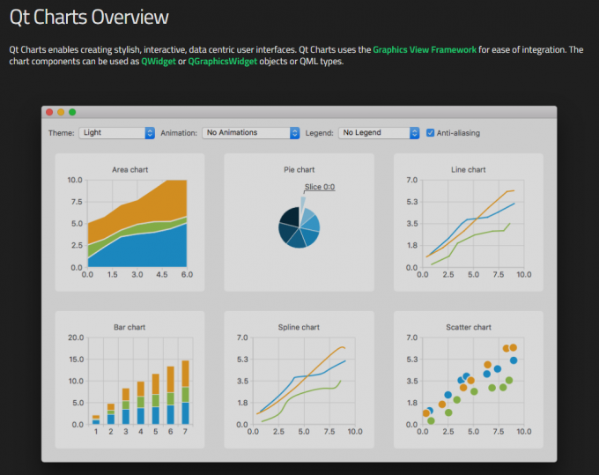Image resolution: width=599 pixels, height=475 pixels.
Task: Click the Qt Charts Overview heading
Action: [89, 17]
